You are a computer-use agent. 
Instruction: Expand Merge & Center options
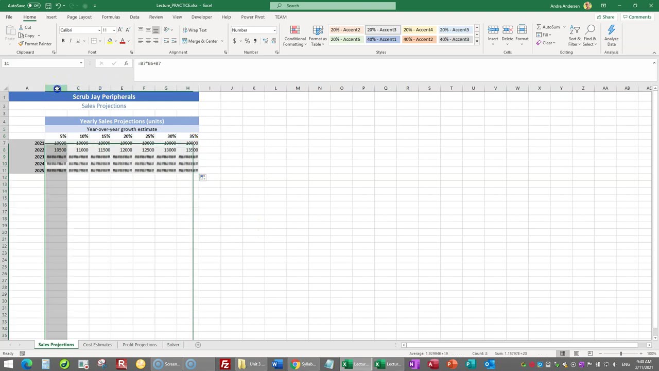(222, 41)
